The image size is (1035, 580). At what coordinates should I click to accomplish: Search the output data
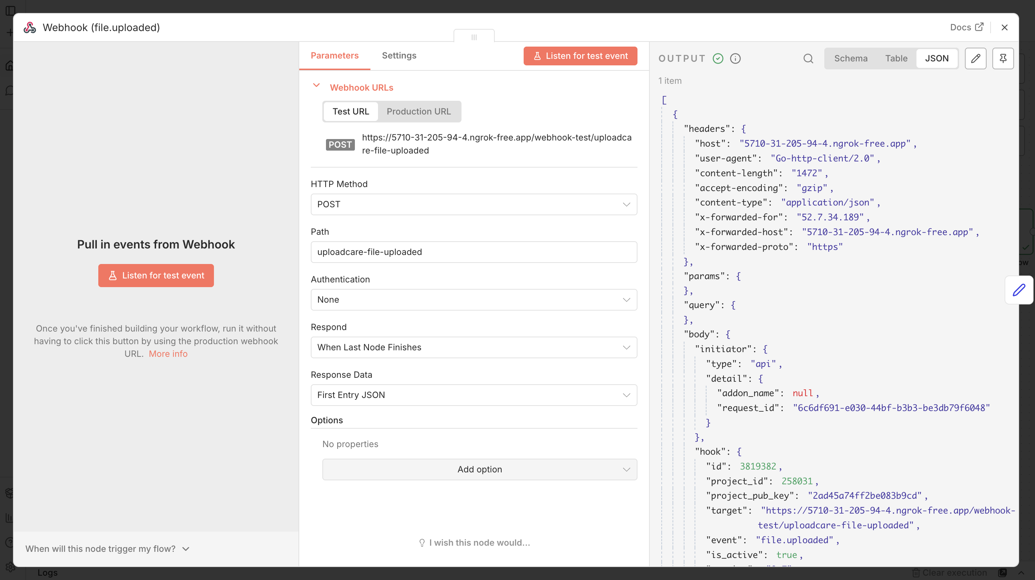[x=808, y=59]
